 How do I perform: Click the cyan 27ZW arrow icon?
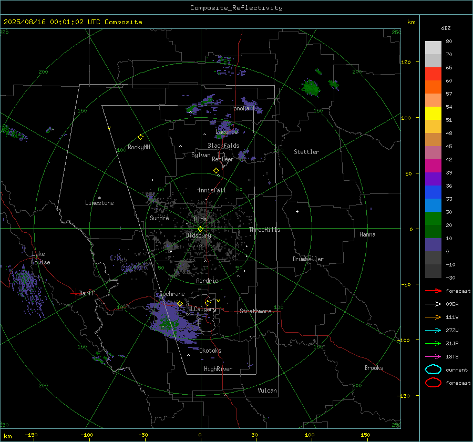(433, 331)
